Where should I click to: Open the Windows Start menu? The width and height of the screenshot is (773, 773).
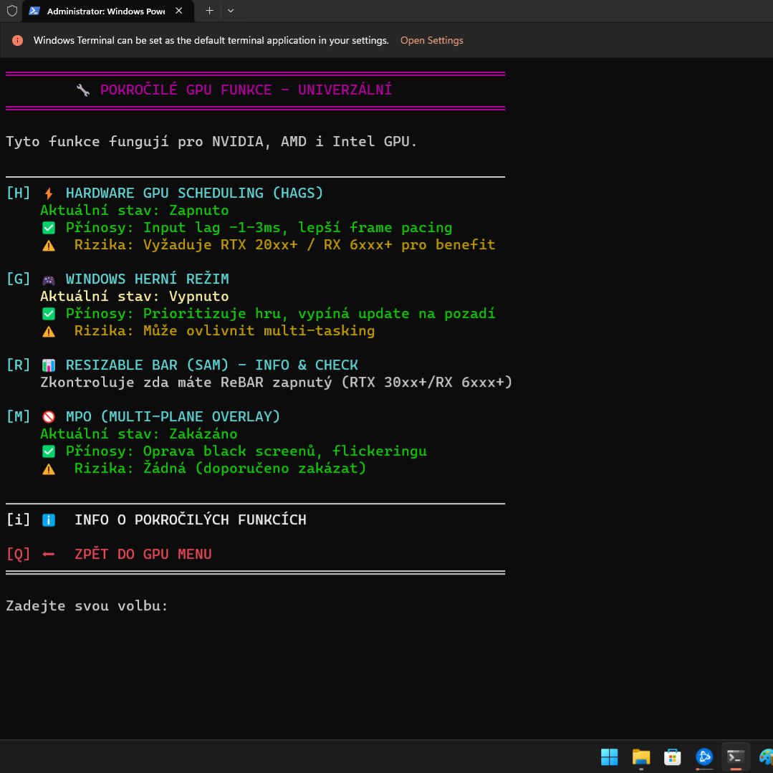point(609,757)
